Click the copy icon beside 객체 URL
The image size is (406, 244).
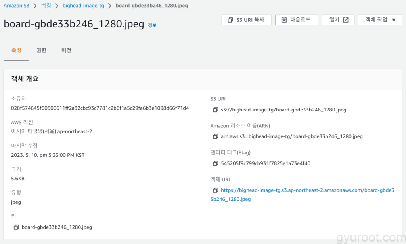click(x=216, y=190)
